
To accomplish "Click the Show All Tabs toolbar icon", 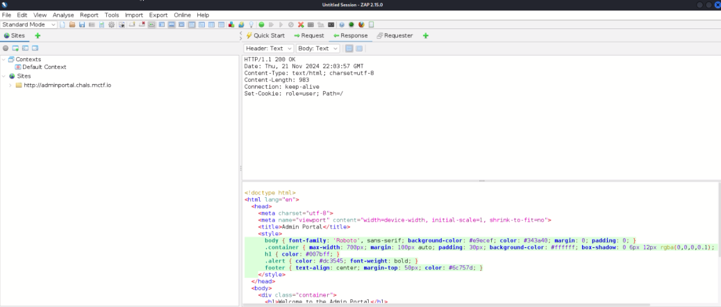I will point(132,25).
